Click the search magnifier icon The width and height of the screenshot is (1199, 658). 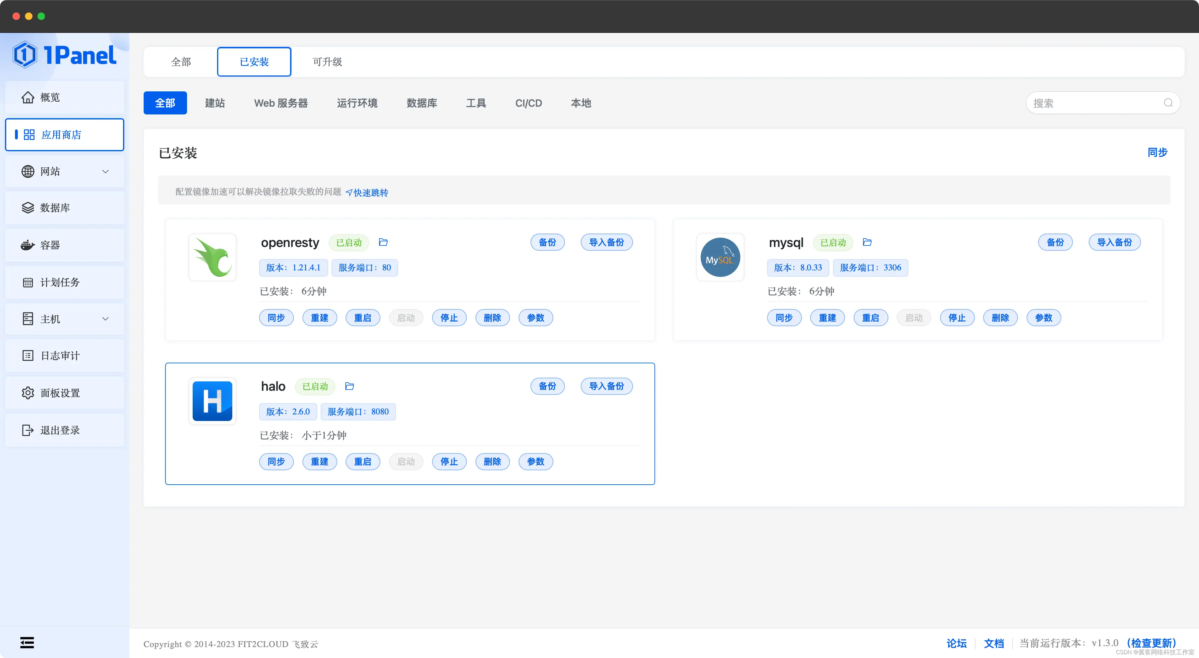[1168, 103]
